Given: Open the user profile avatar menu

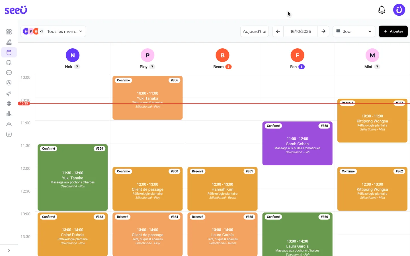Looking at the screenshot, I should tap(399, 10).
